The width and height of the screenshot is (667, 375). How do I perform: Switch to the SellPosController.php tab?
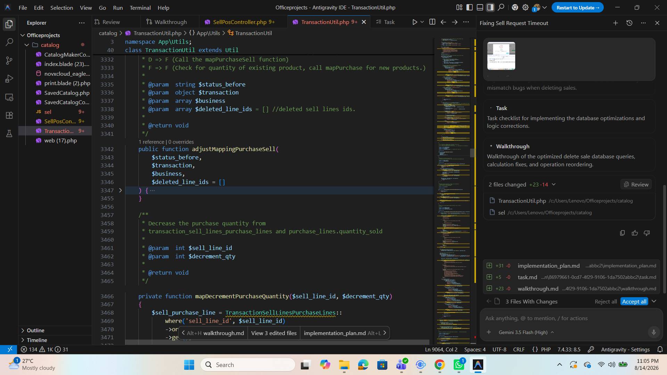point(240,22)
